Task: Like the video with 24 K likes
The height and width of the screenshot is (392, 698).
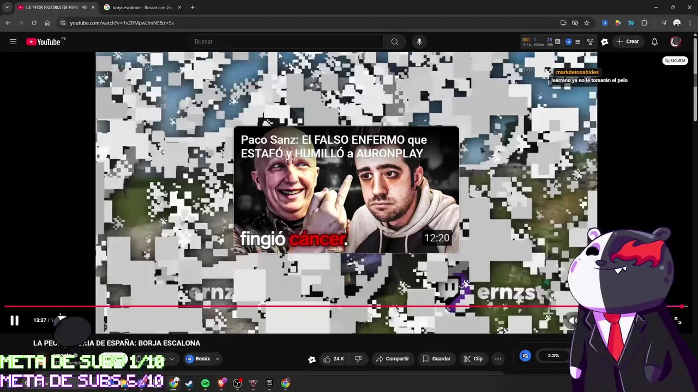Action: click(x=333, y=359)
